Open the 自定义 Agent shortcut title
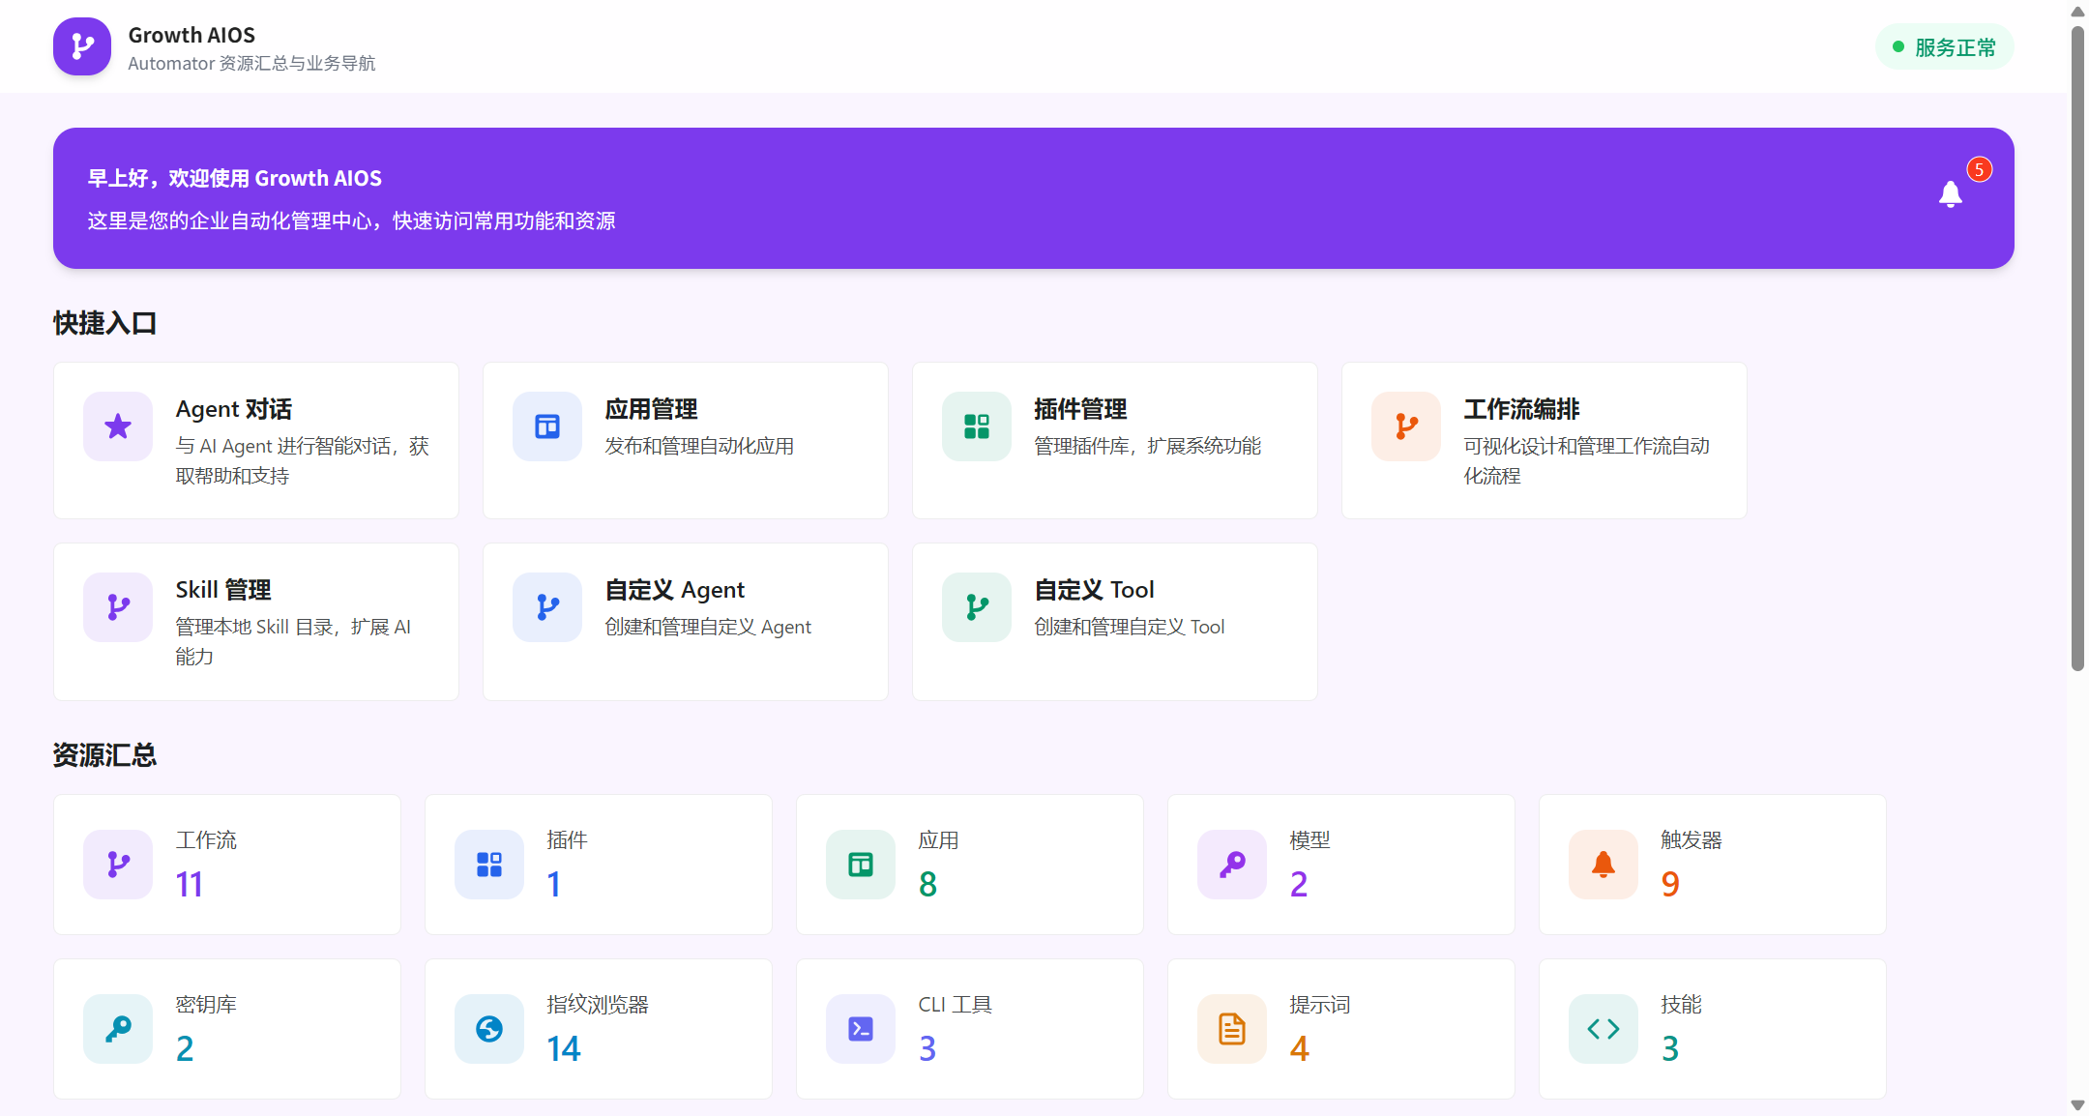 674,590
